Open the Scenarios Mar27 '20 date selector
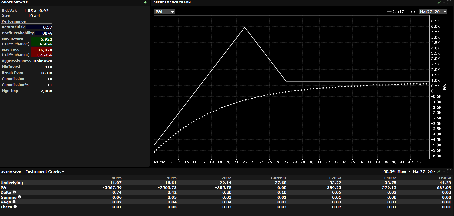This screenshot has width=454, height=216. (424, 172)
